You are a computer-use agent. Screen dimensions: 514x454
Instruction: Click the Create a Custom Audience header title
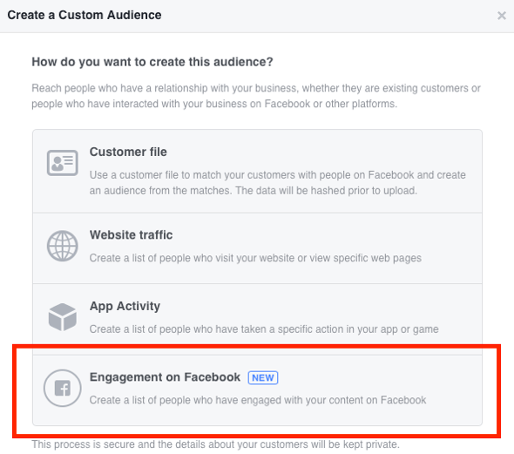point(85,15)
